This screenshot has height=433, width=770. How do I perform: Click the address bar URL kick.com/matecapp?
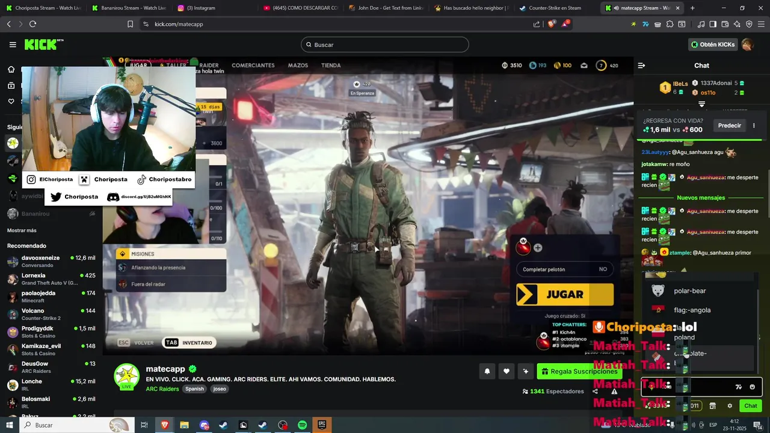[x=179, y=24]
